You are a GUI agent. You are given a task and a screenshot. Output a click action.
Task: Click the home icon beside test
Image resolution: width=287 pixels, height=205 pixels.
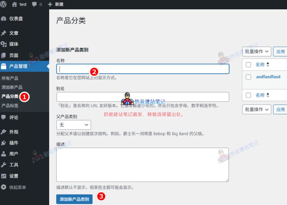pyautogui.click(x=14, y=4)
